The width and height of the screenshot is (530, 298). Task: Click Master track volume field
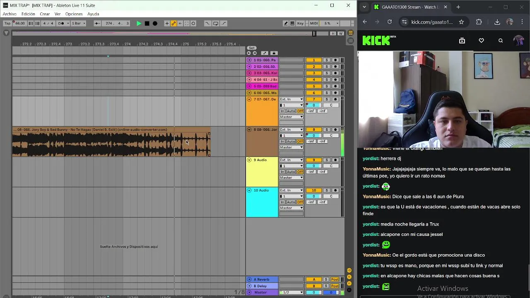pyautogui.click(x=314, y=292)
